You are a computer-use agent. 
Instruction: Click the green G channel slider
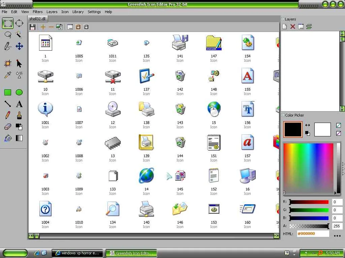click(309, 210)
